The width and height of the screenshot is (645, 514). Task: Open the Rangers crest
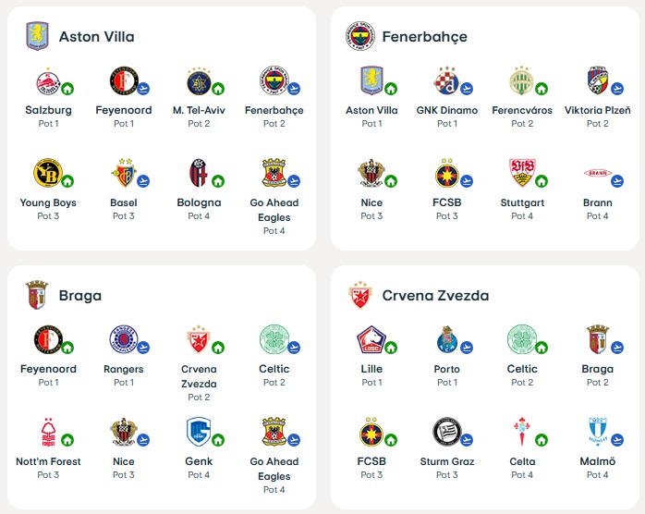tap(123, 340)
